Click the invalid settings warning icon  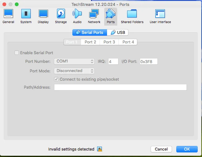[99, 149]
